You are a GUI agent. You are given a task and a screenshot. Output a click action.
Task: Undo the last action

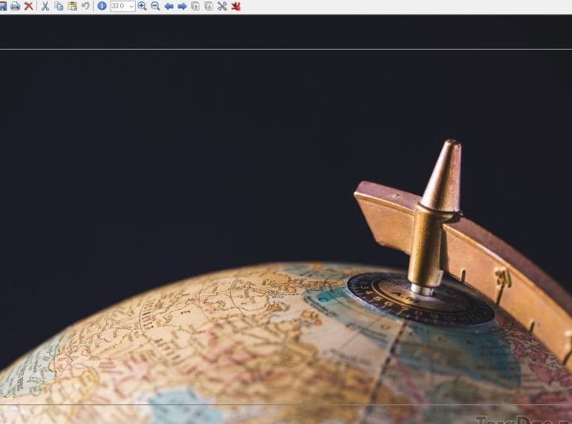tap(85, 6)
